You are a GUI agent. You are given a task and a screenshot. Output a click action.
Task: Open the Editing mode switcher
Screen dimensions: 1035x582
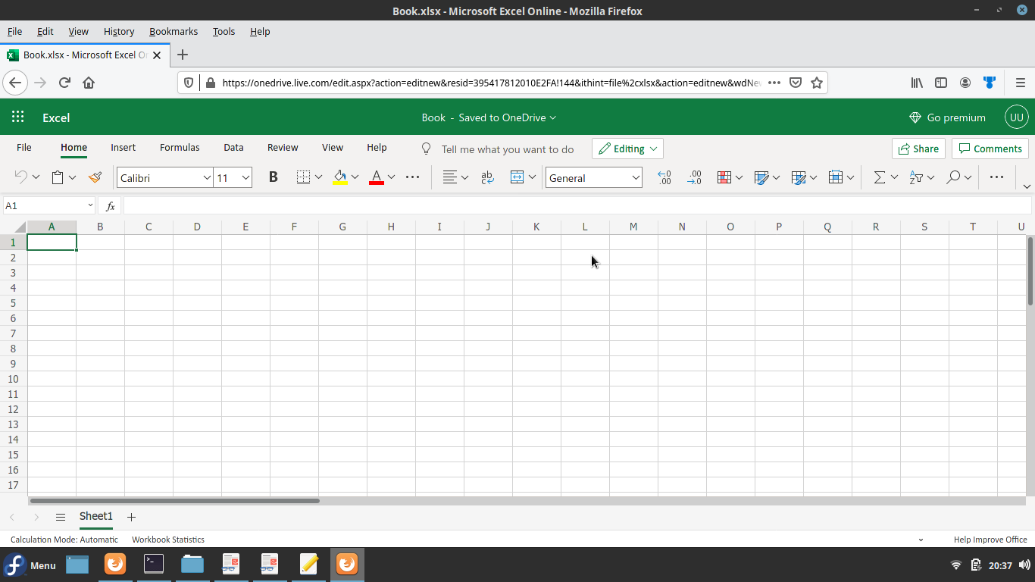[627, 149]
